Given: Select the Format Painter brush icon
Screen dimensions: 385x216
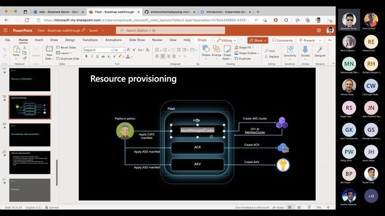Looking at the screenshot, I should (x=25, y=58).
